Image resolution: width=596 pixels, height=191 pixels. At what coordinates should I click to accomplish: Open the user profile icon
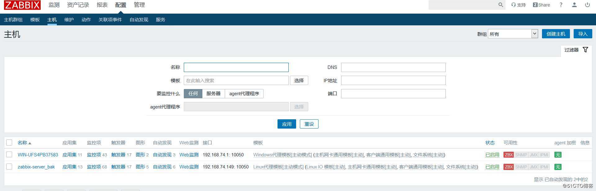tap(574, 5)
